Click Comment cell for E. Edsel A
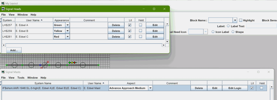The height and width of the screenshot is (100, 277). point(89,25)
